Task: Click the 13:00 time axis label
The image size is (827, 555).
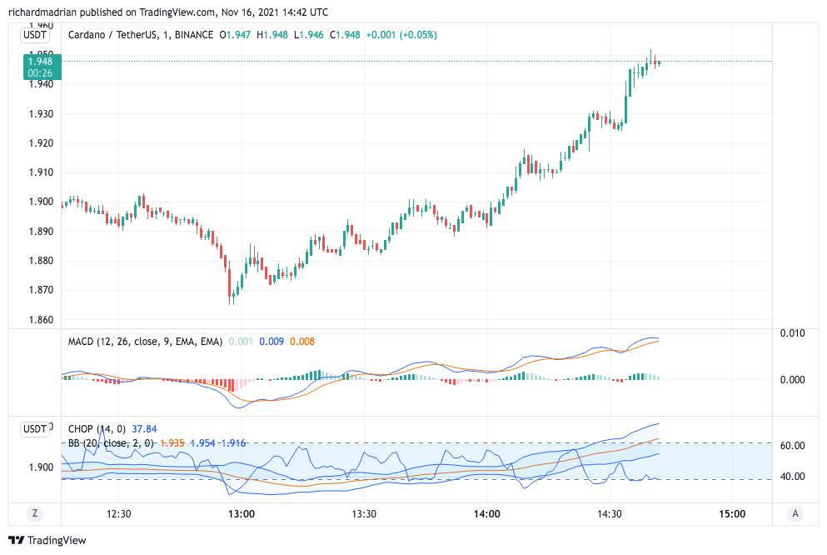Action: (x=242, y=514)
